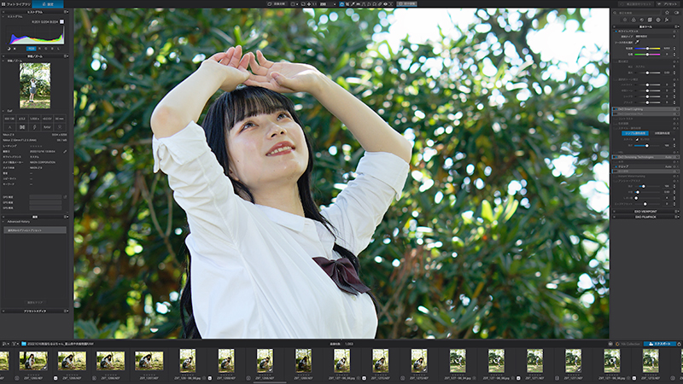683x384 pixels.
Task: Select the white balance pipette in top toolbar
Action: [353, 4]
